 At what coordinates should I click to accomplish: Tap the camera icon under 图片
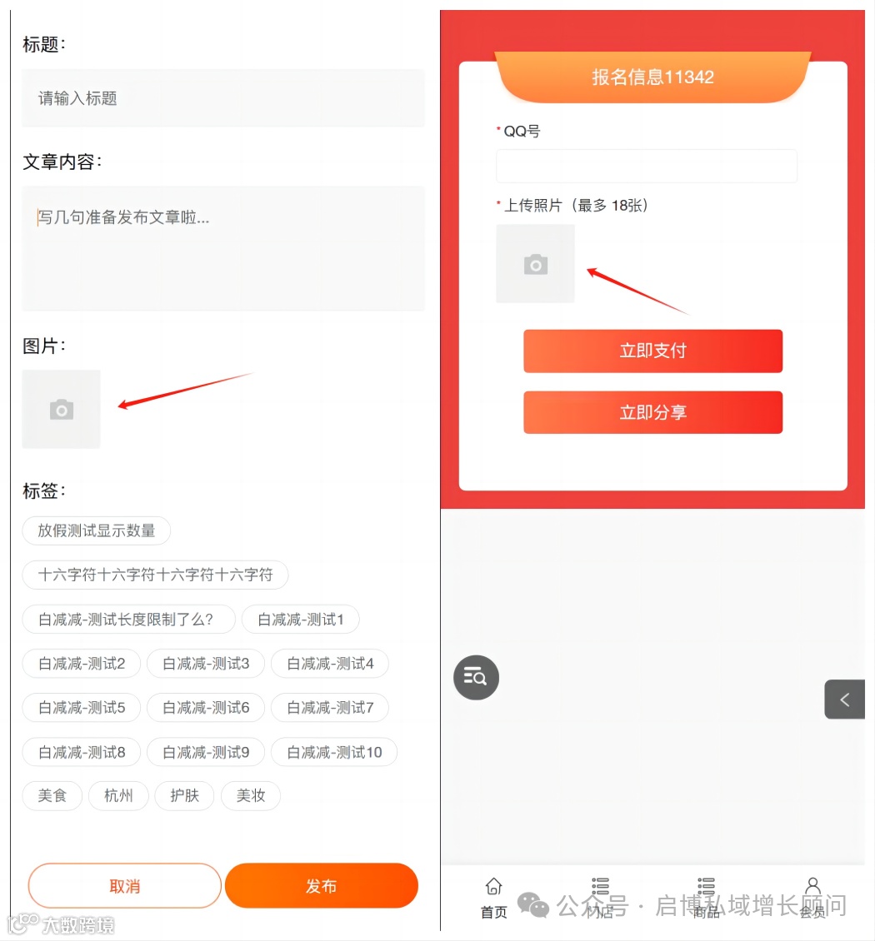pyautogui.click(x=62, y=409)
